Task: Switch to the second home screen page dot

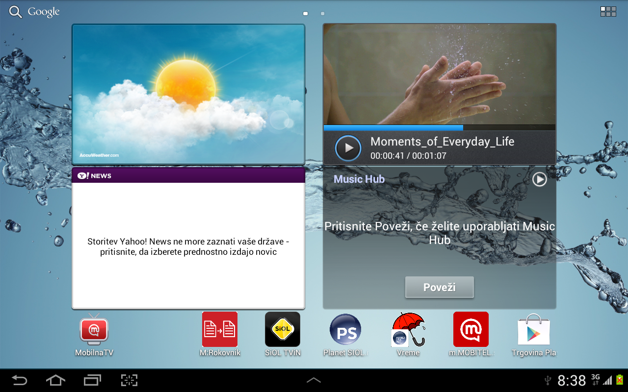Action: point(322,14)
